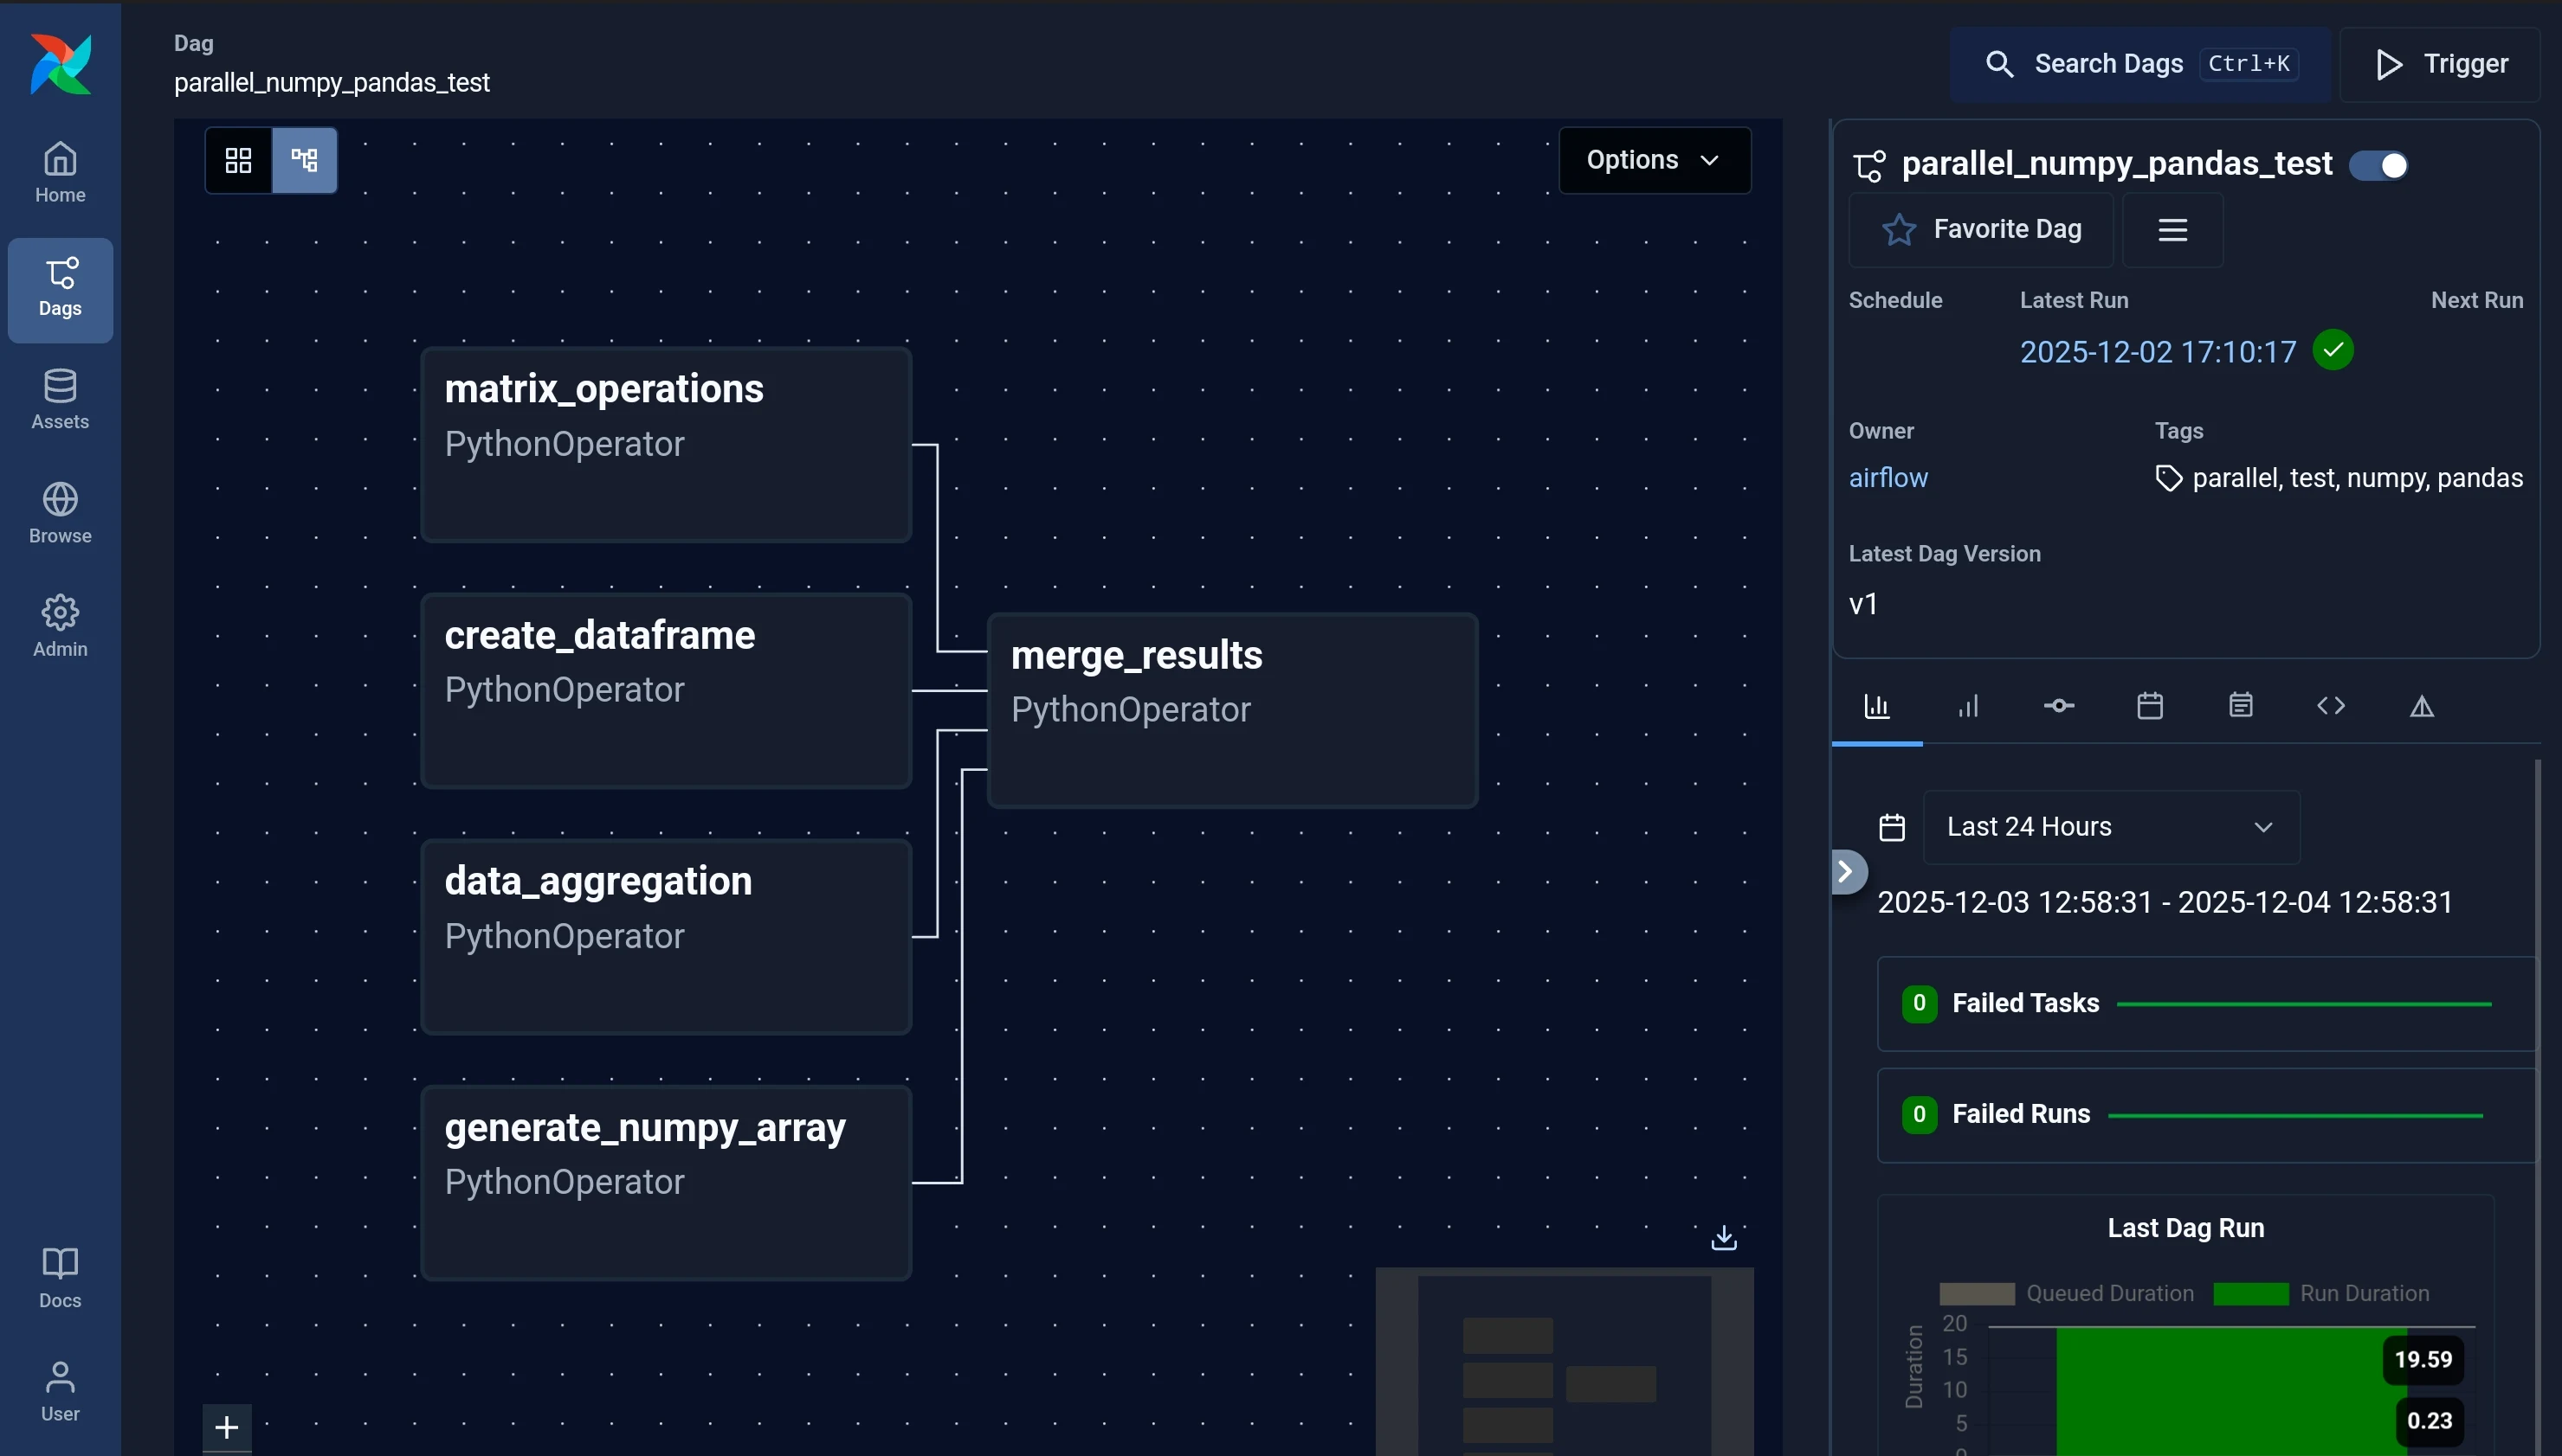The width and height of the screenshot is (2562, 1456).
Task: Click the 0.23 duration label
Action: coord(2429,1421)
